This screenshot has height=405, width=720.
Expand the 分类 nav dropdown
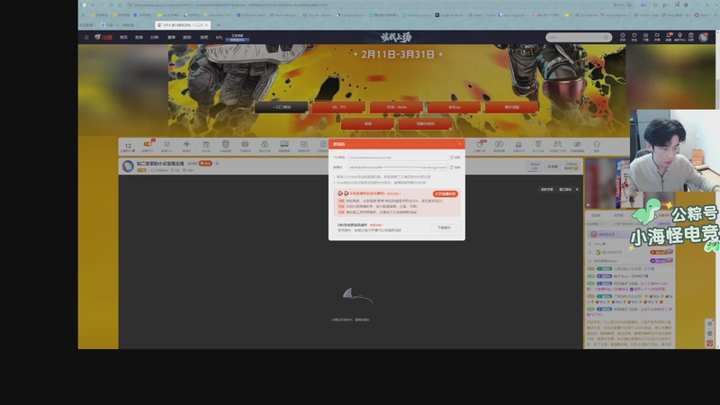tap(155, 38)
